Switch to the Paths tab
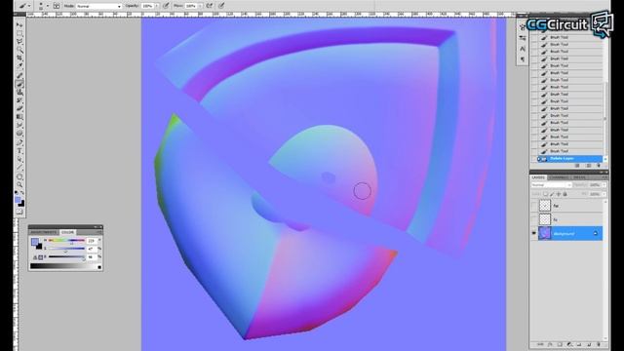 click(579, 177)
